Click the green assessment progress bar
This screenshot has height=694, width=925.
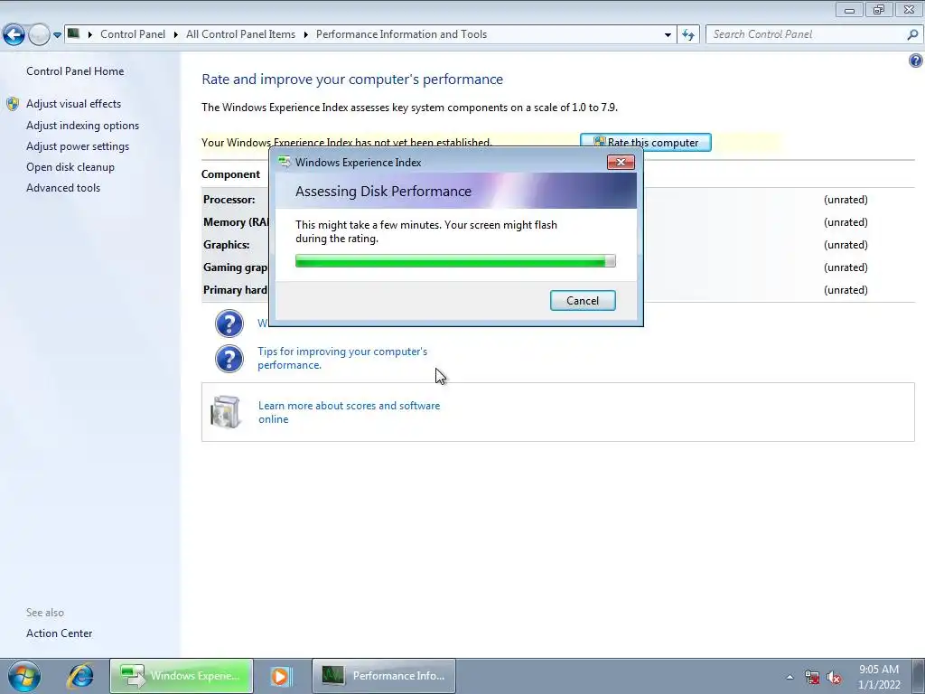pos(455,261)
